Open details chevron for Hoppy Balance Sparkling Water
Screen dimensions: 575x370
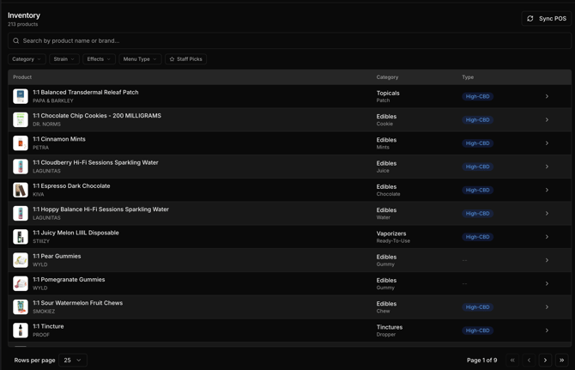(x=547, y=214)
